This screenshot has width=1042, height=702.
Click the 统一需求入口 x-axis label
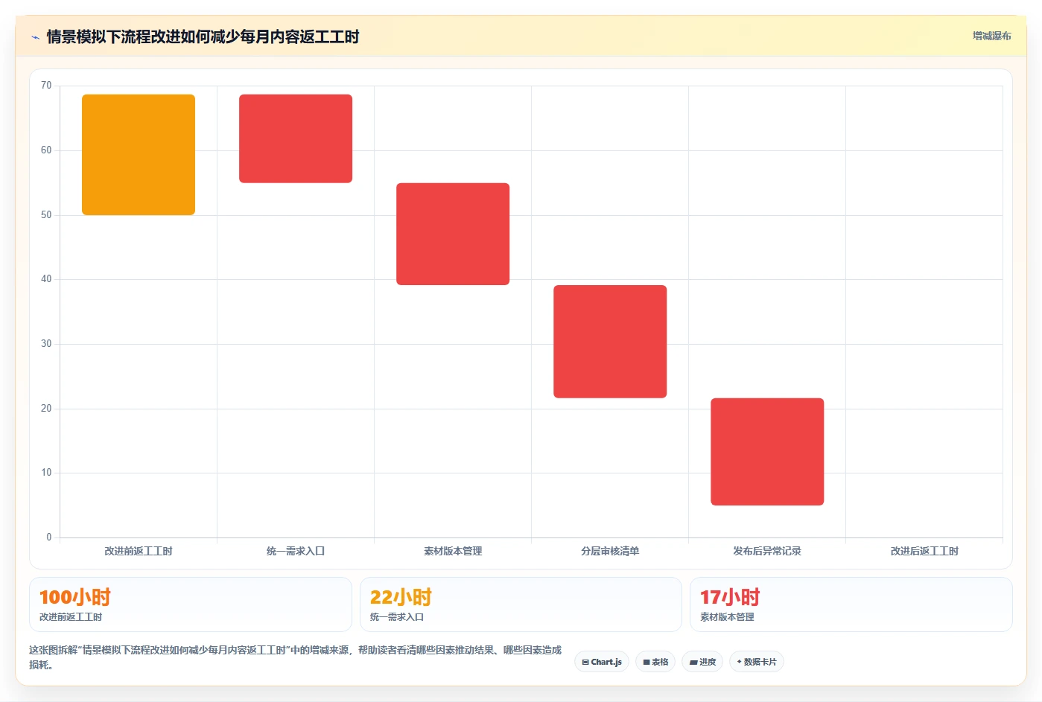tap(296, 551)
